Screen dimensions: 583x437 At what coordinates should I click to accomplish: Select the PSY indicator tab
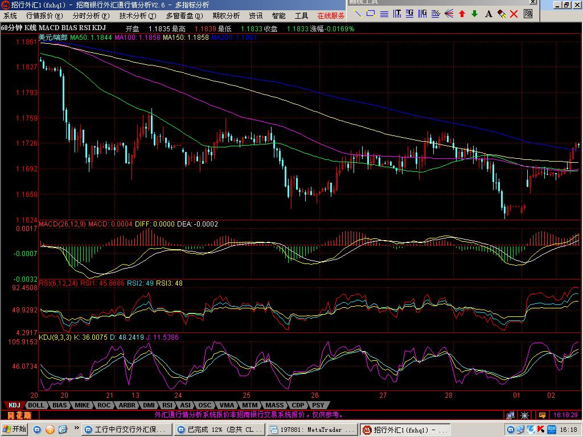point(318,405)
